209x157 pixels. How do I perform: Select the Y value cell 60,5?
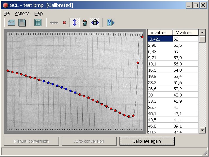coord(185,45)
